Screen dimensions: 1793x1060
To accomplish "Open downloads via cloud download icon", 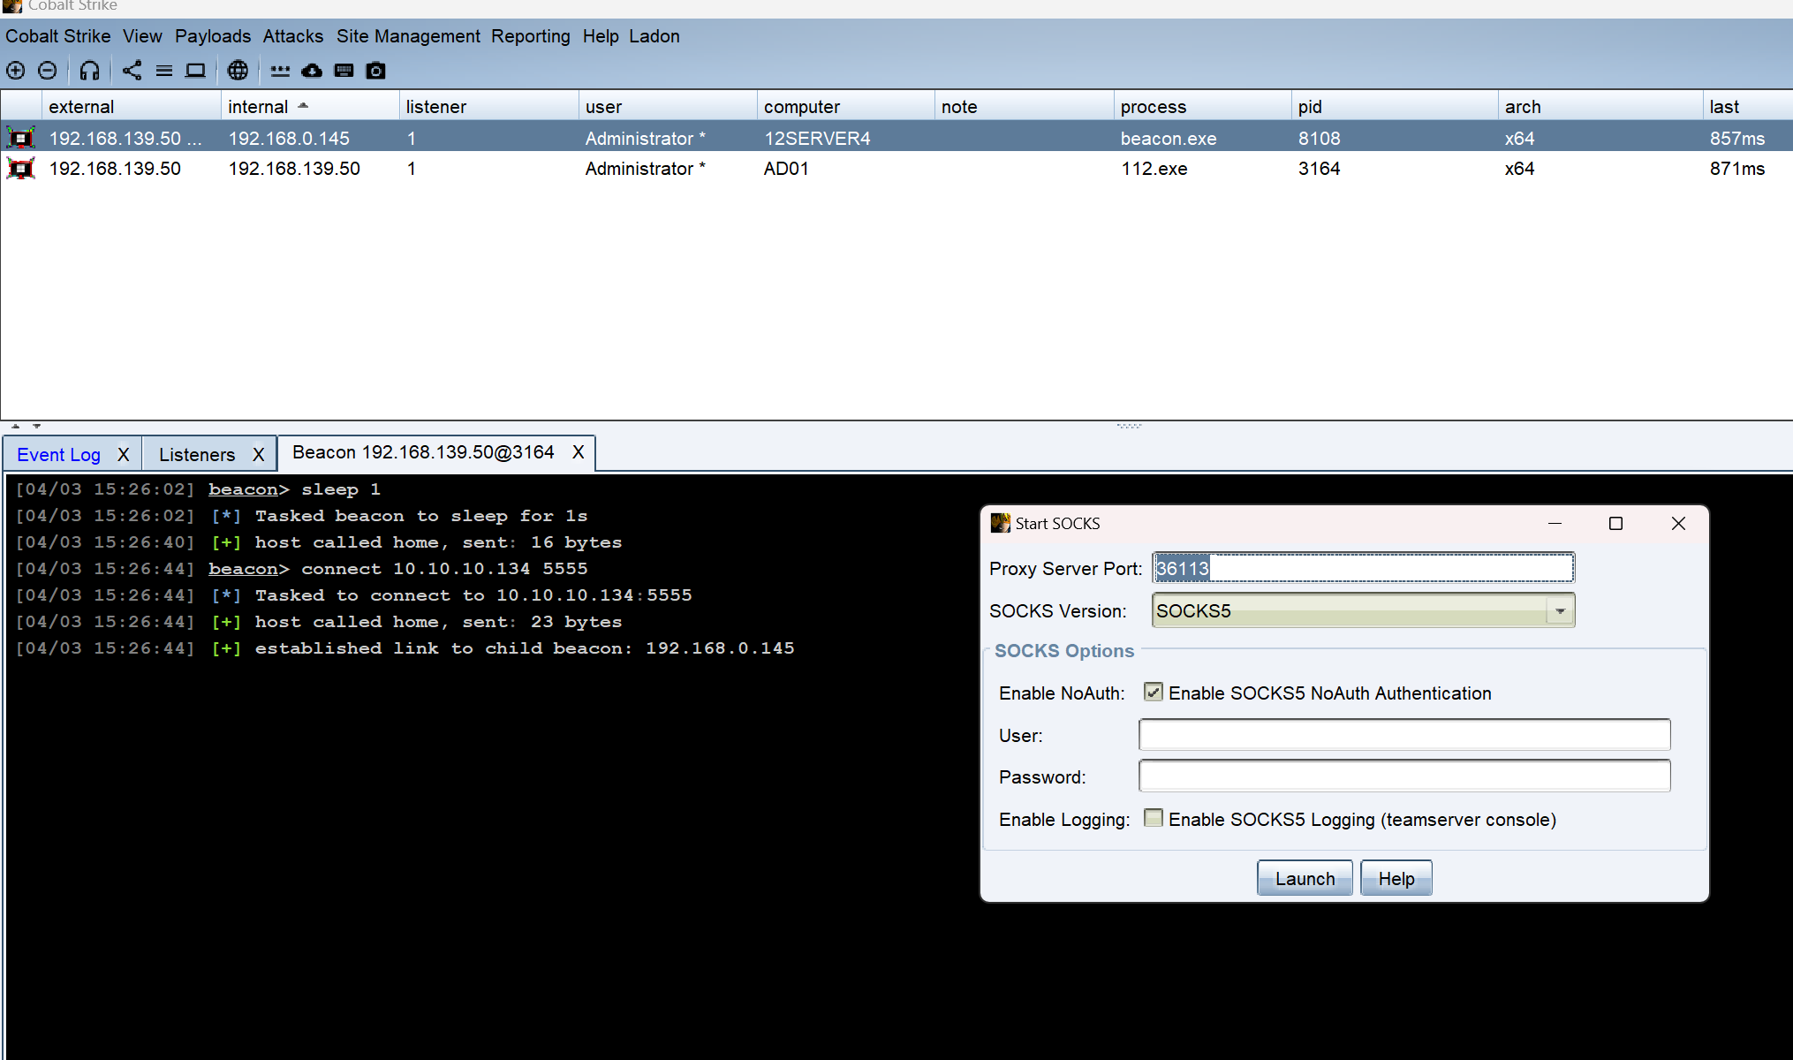I will click(x=312, y=71).
